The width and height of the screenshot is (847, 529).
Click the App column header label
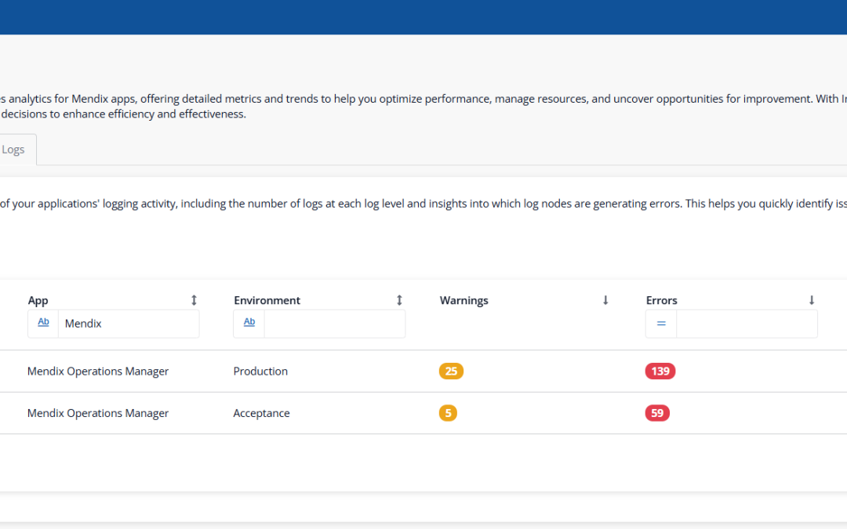pyautogui.click(x=38, y=300)
